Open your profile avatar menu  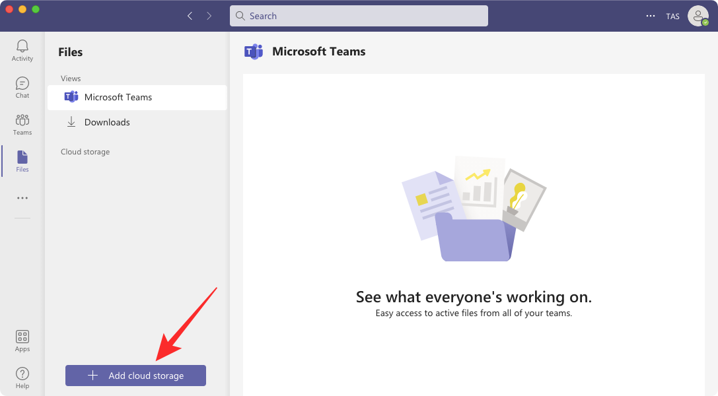pyautogui.click(x=698, y=16)
